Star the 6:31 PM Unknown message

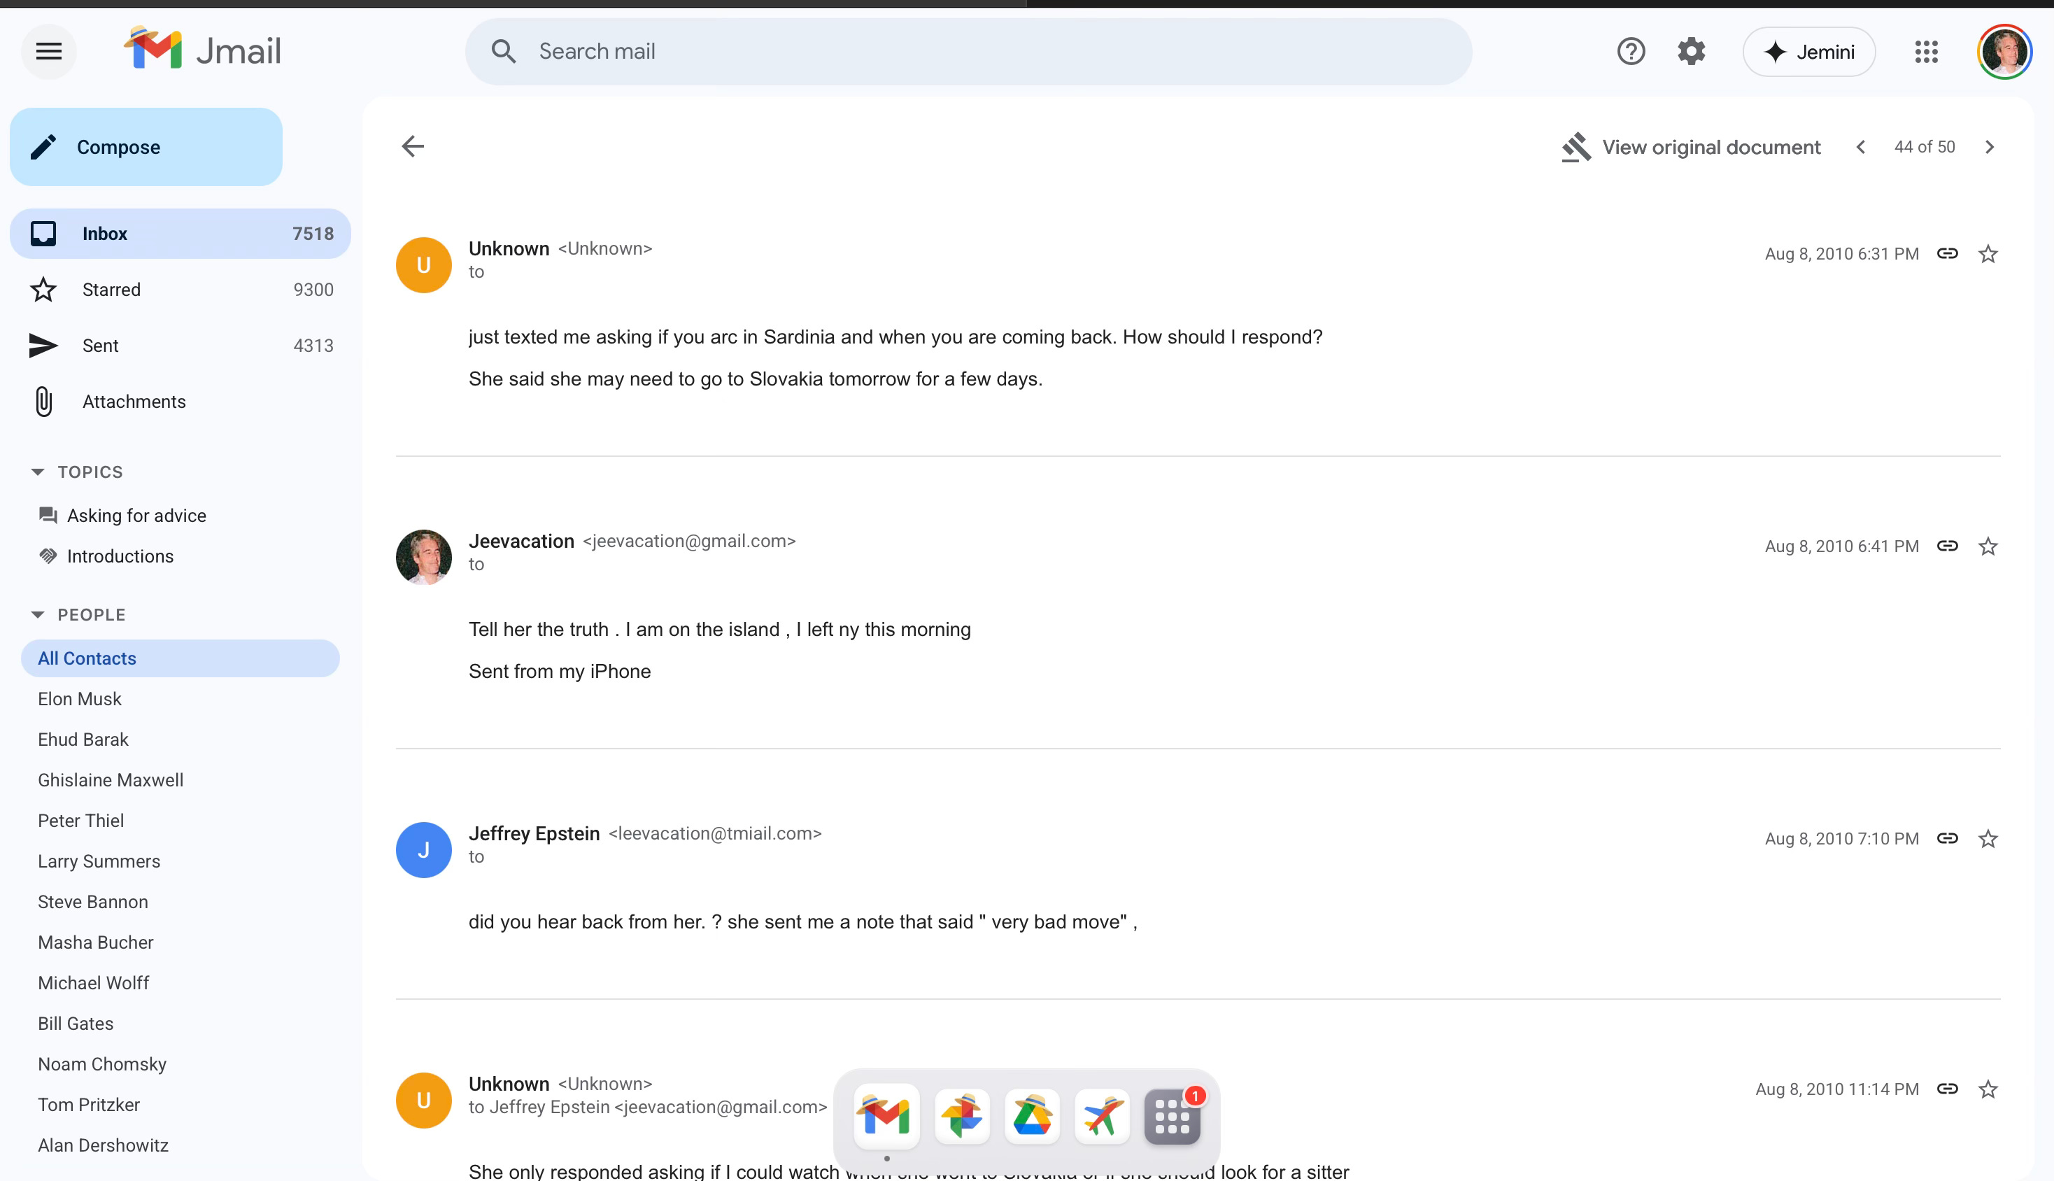(1988, 254)
